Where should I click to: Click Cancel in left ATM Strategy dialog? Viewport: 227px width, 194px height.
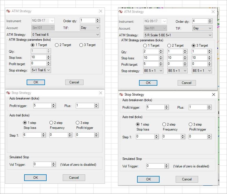74,82
